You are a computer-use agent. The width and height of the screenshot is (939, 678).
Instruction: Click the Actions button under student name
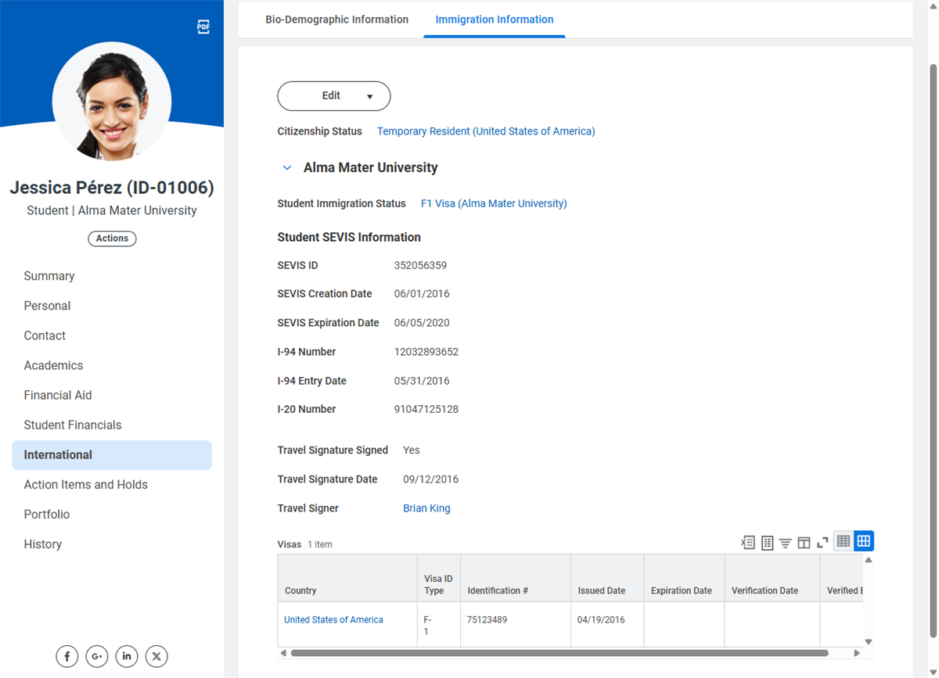[112, 239]
